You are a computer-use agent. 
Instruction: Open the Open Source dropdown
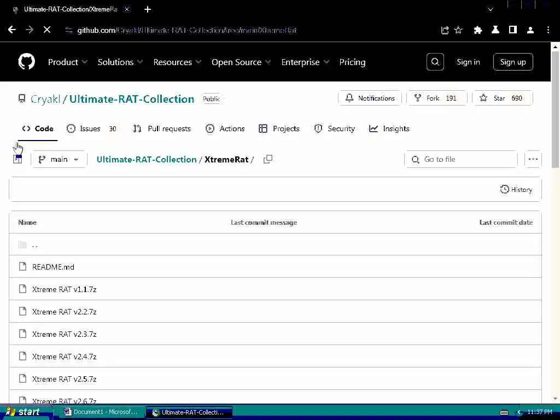pyautogui.click(x=241, y=62)
